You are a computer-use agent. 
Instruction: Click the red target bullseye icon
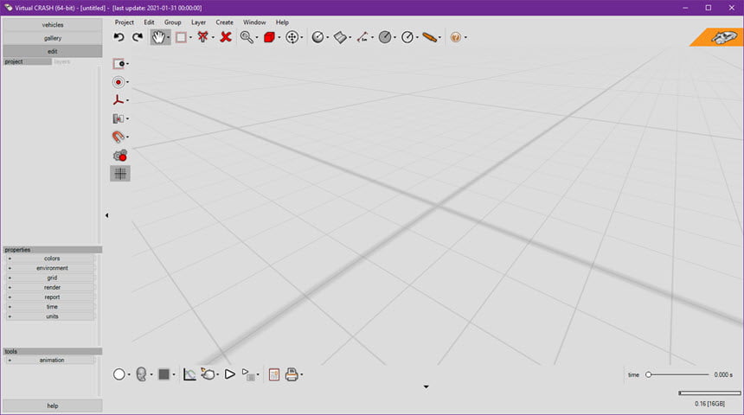click(x=119, y=82)
